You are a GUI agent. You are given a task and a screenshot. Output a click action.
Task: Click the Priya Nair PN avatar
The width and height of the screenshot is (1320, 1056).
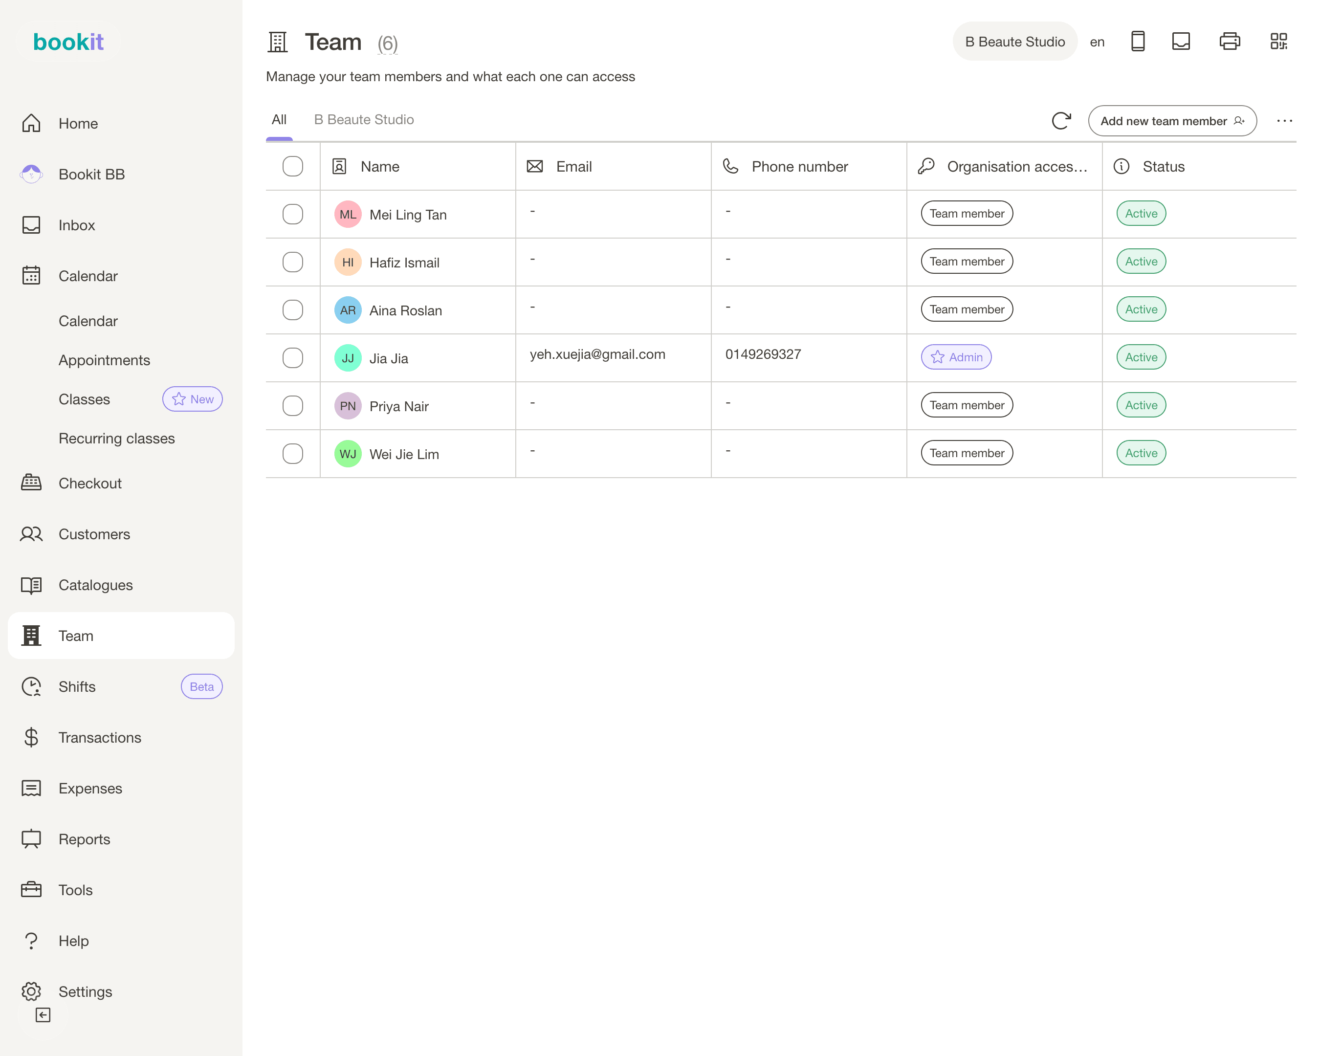point(348,406)
